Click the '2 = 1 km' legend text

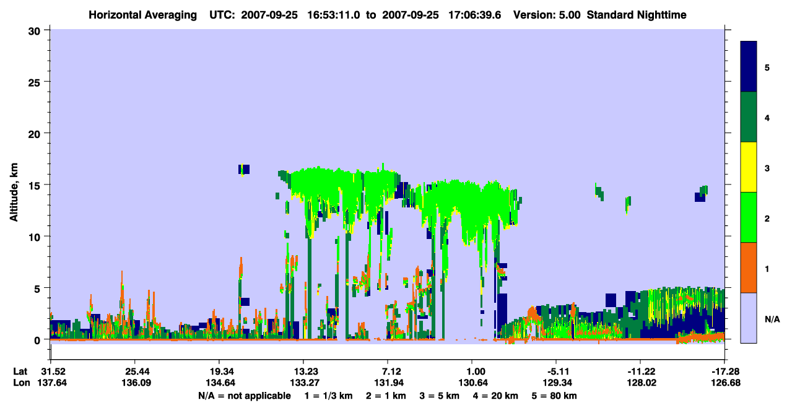point(386,396)
